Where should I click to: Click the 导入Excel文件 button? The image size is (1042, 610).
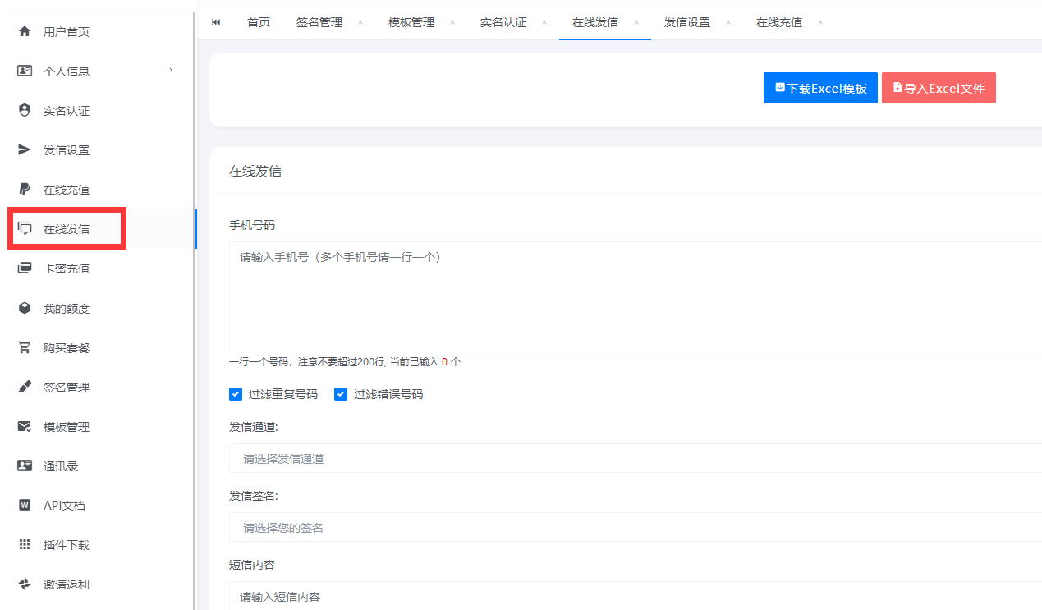(939, 89)
